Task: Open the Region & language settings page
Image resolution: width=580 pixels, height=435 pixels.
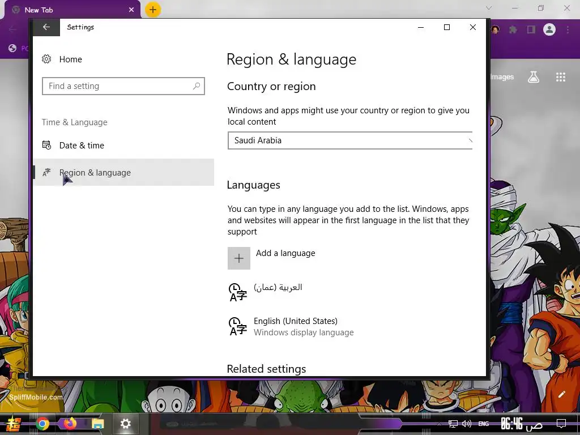Action: [x=123, y=172]
